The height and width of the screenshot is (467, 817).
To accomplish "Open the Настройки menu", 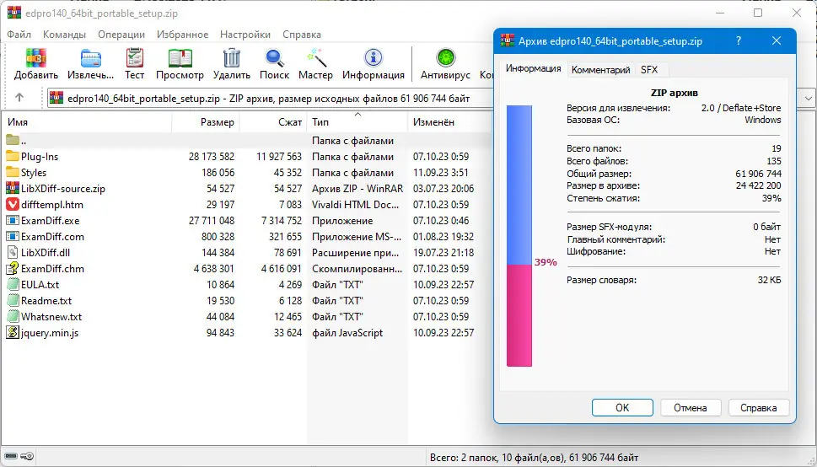I will pos(245,35).
